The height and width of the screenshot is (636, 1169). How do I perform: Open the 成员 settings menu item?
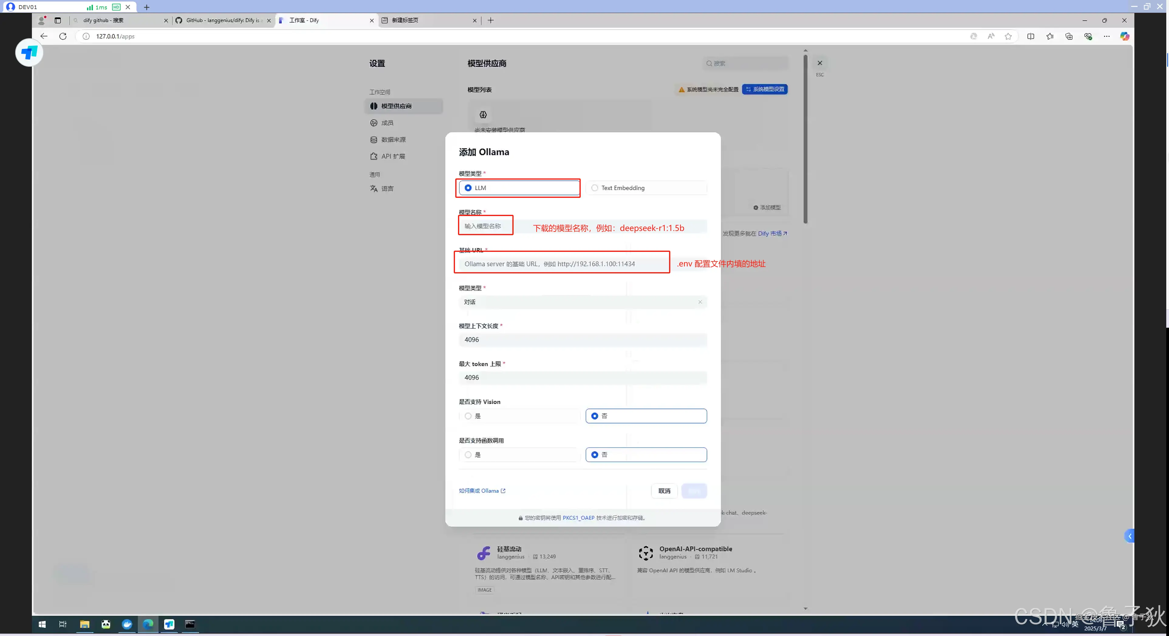point(387,123)
